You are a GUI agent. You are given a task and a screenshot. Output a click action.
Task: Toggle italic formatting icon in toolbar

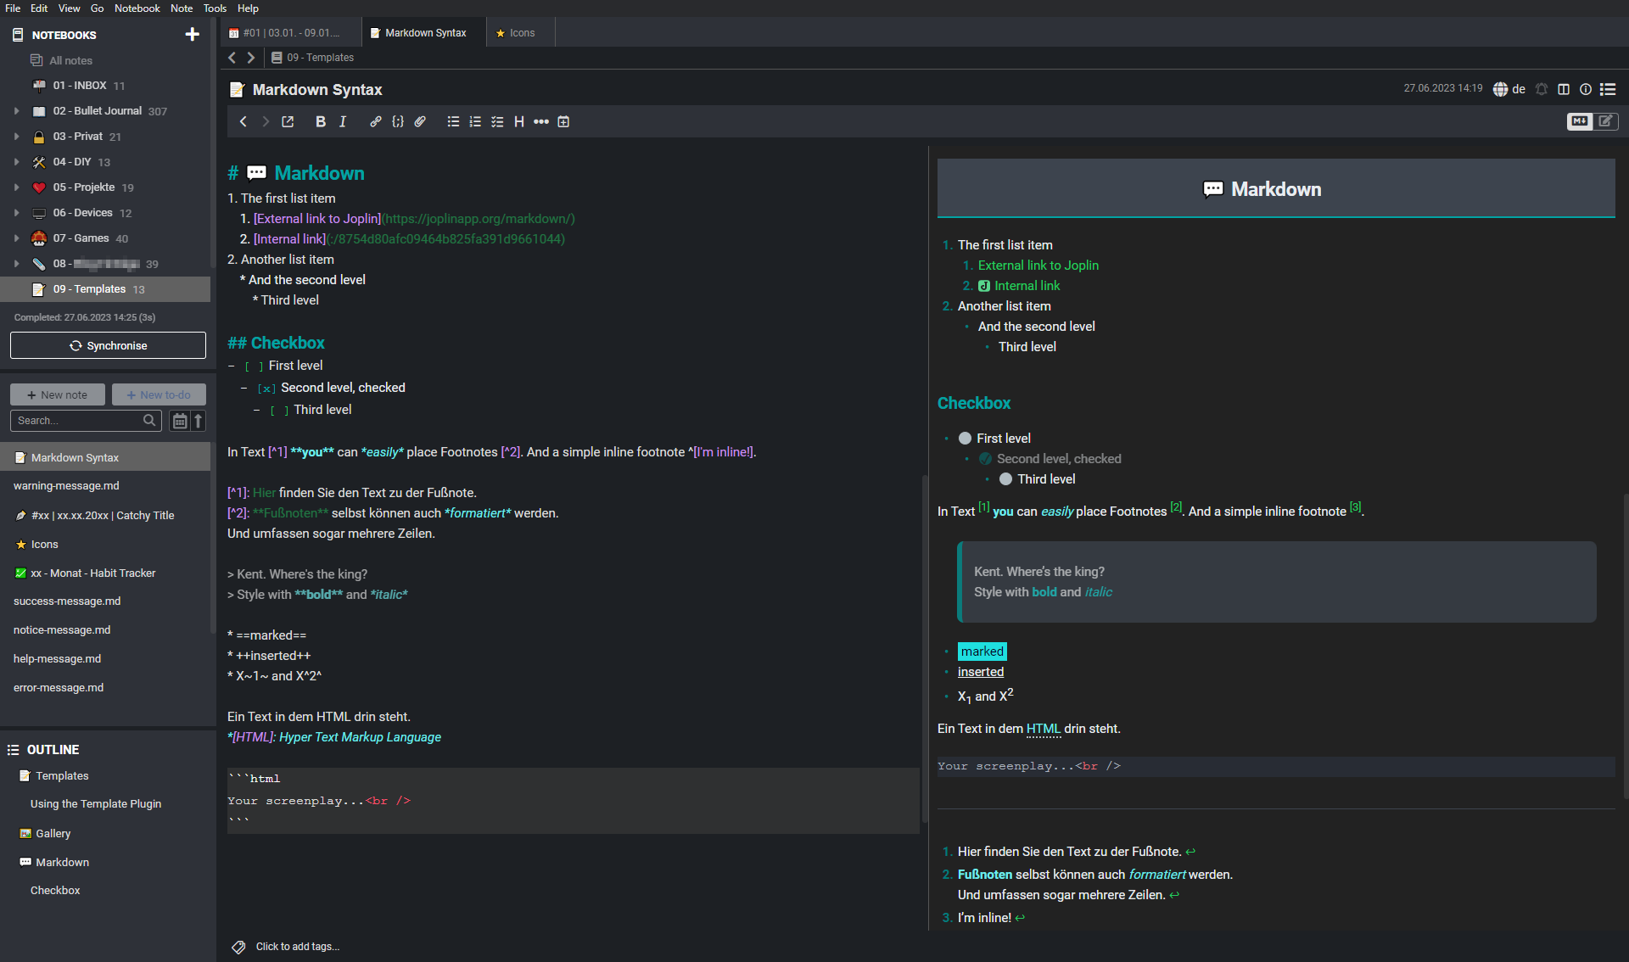point(344,121)
